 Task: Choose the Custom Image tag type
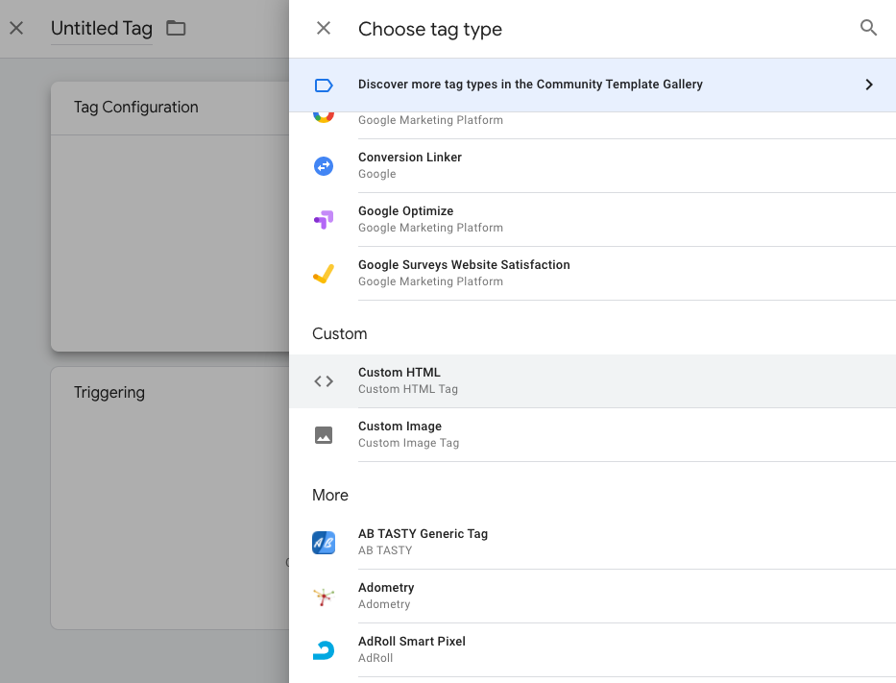click(x=593, y=434)
